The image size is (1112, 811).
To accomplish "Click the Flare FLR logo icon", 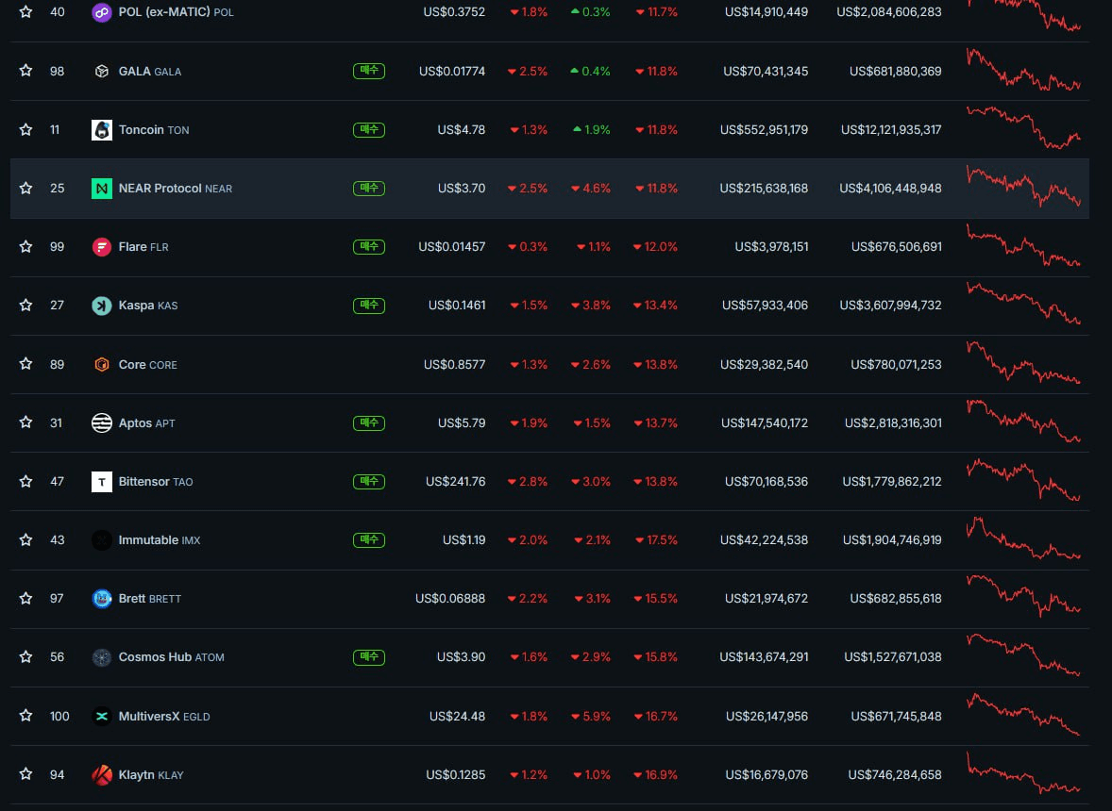I will click(x=102, y=247).
